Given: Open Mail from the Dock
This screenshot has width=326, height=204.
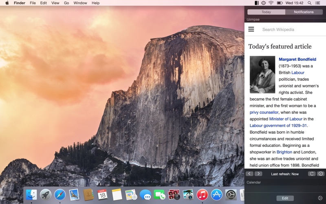Looking at the screenshot, I should pyautogui.click(x=74, y=195).
